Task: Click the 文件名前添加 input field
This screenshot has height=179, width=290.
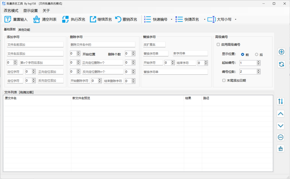Action: (x=35, y=45)
